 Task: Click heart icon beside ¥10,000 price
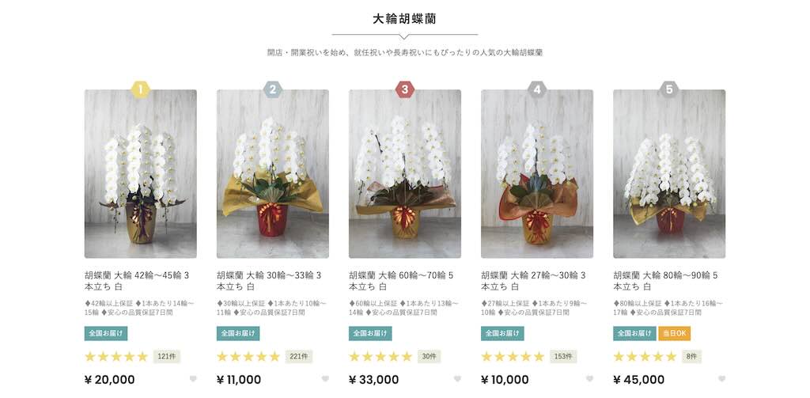(x=590, y=379)
